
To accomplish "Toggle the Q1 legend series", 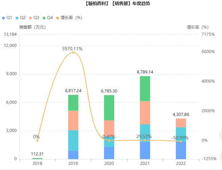I will tap(7, 17).
